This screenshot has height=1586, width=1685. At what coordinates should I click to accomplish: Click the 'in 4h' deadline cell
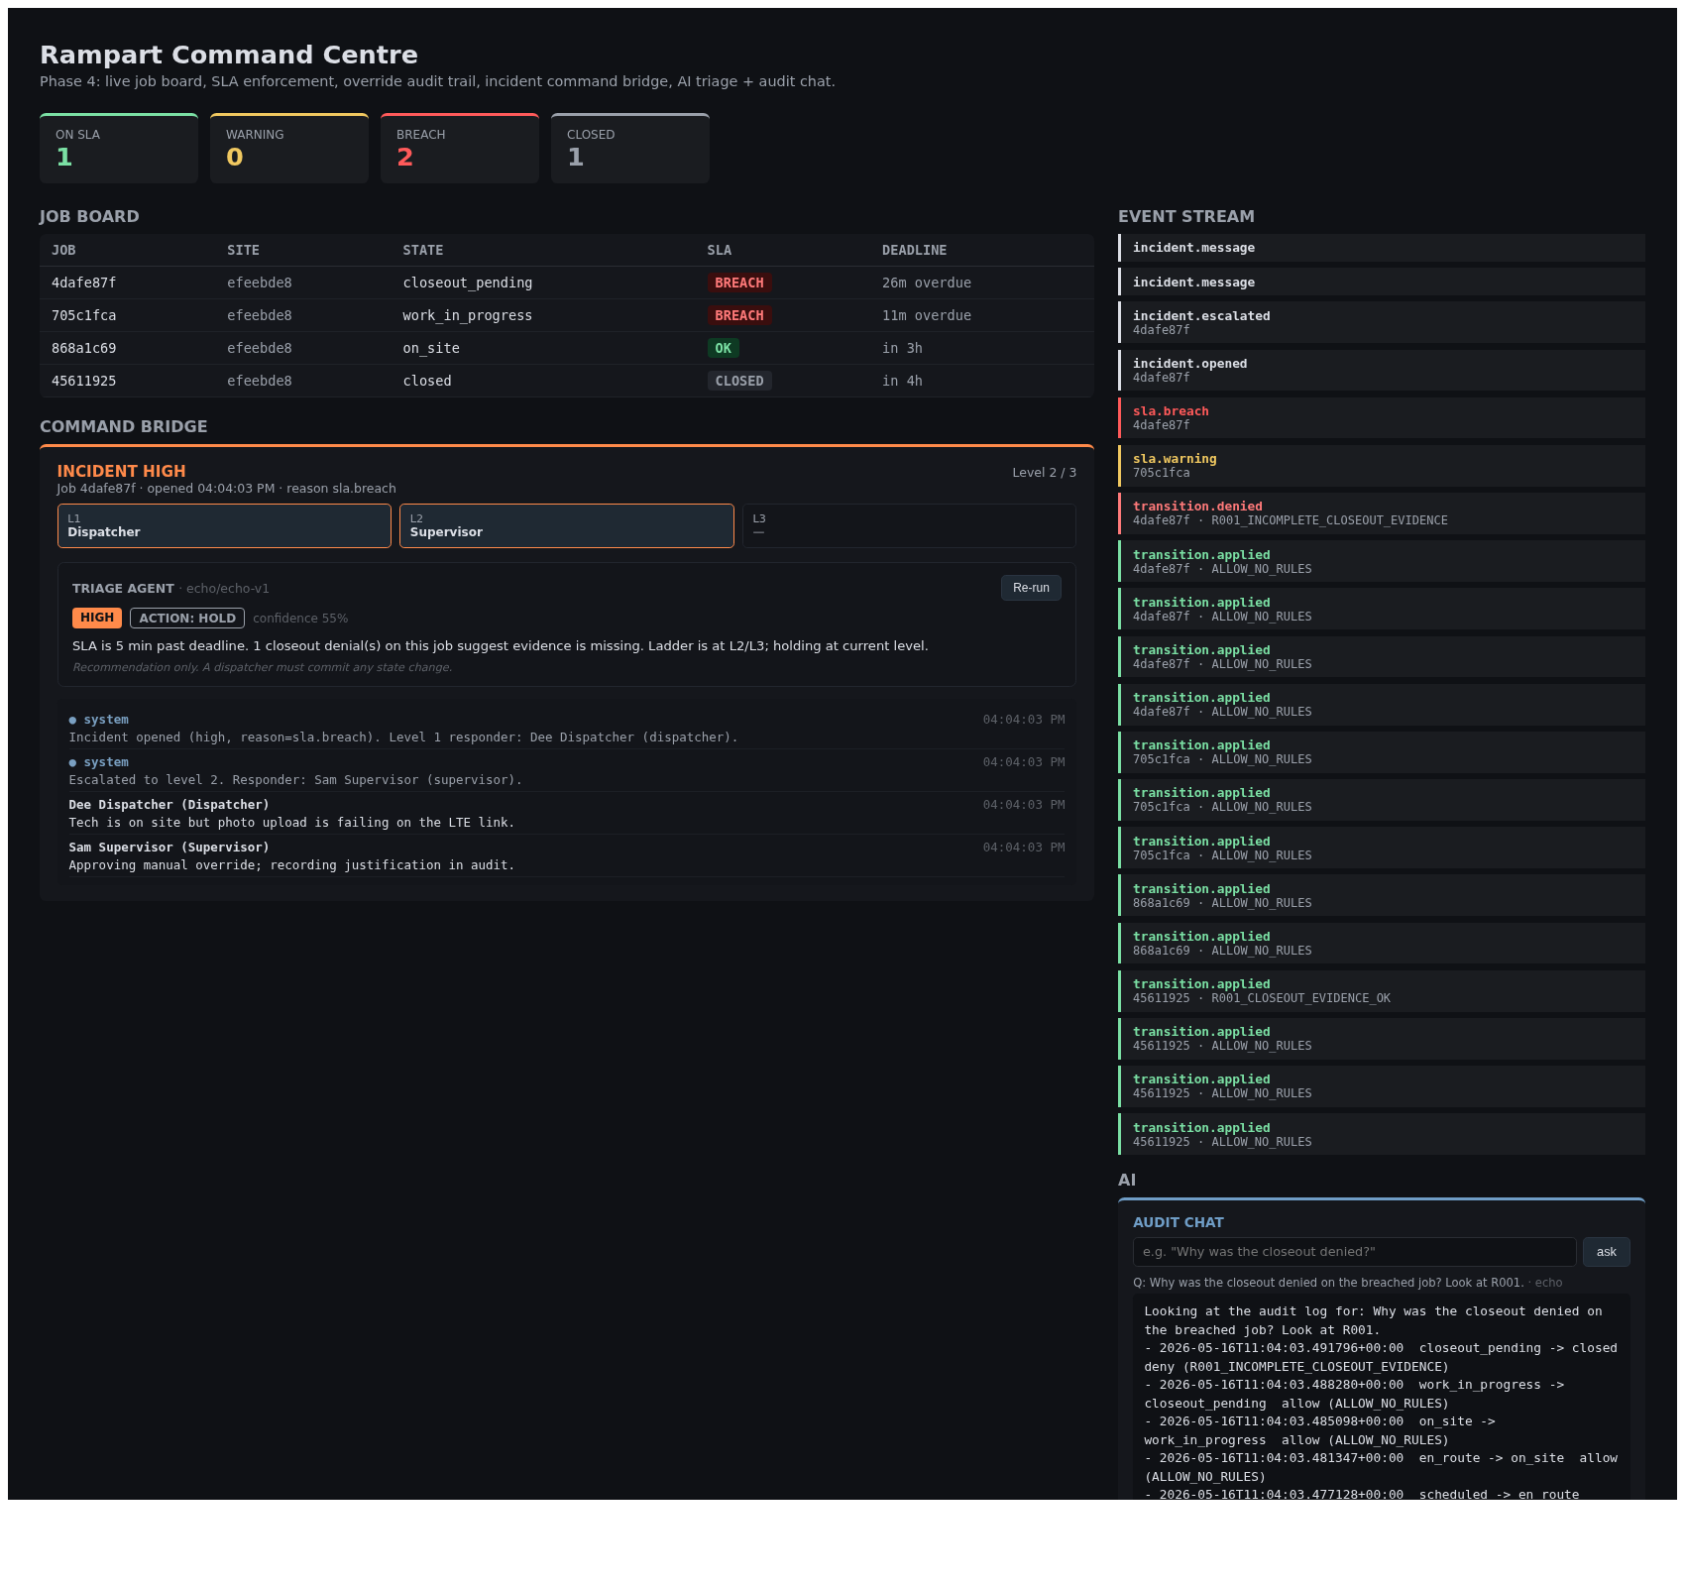coord(902,381)
